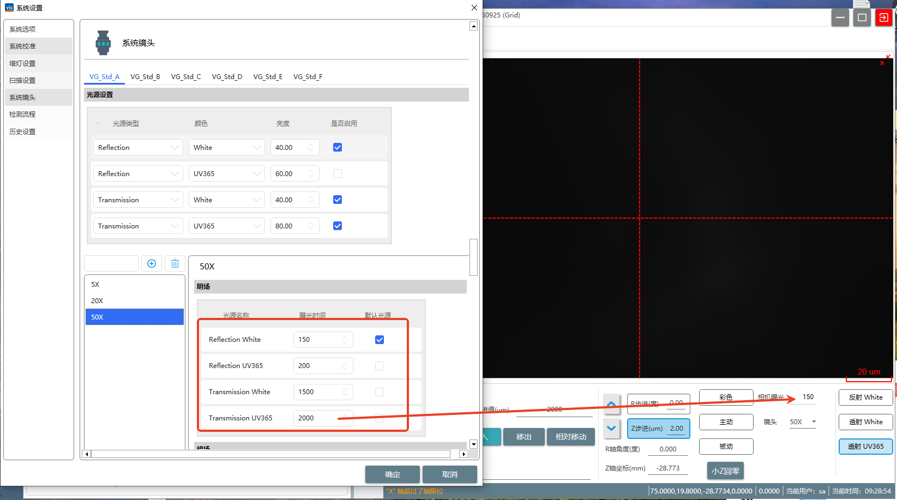Click the 确定 confirm button
897x500 pixels.
(392, 474)
